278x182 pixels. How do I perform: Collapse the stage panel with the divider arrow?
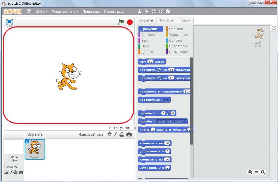pyautogui.click(x=135, y=128)
